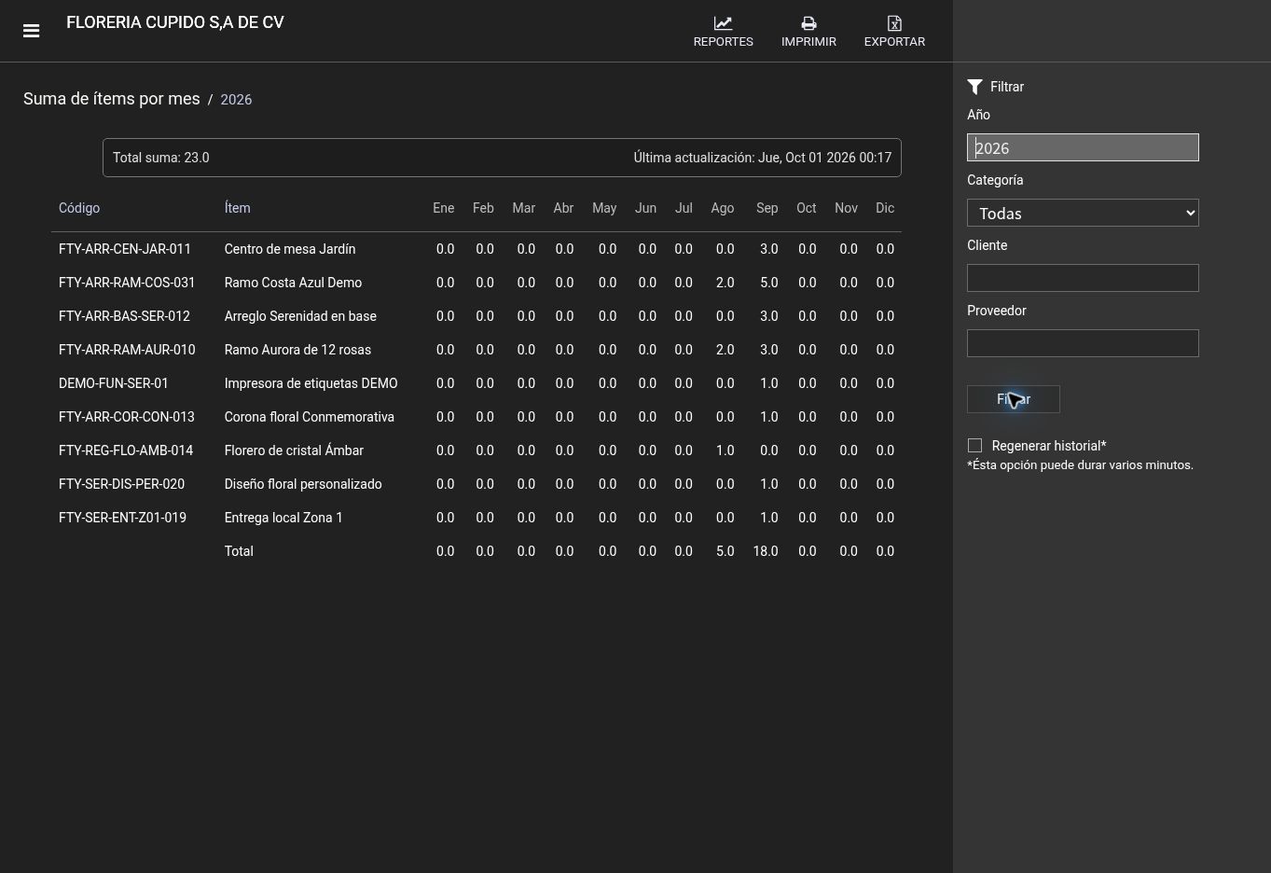This screenshot has width=1271, height=873.
Task: Click the Total row label
Action: click(x=239, y=551)
